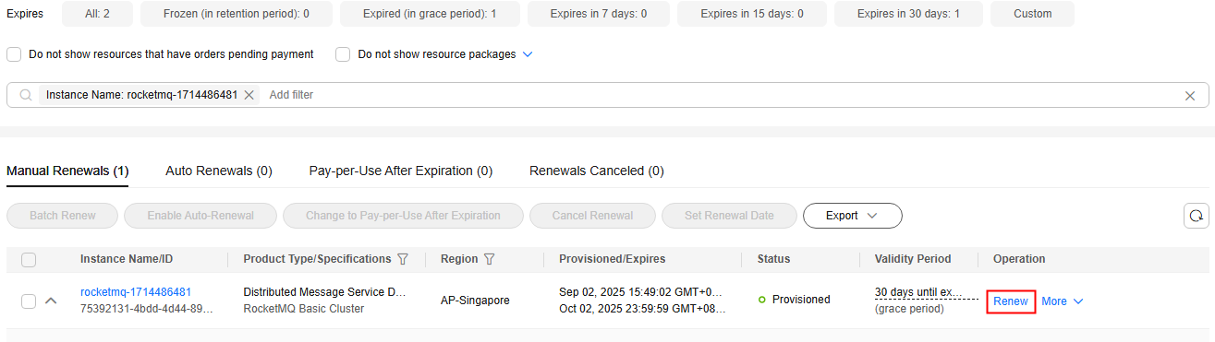Open rocketmq-1714486481 instance link
The image size is (1215, 342).
click(136, 292)
